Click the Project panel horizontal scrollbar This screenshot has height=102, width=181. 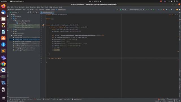[19, 97]
